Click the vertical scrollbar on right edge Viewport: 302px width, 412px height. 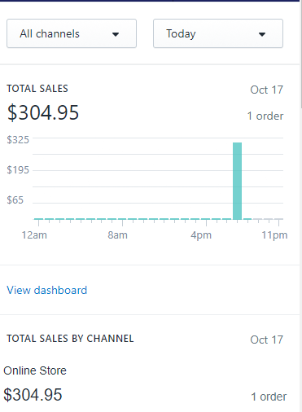(x=300, y=55)
